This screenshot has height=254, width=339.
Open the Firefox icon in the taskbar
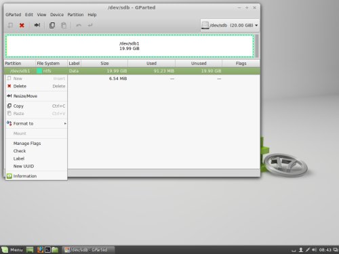point(40,249)
